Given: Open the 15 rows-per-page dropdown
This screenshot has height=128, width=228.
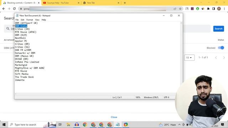Looking at the screenshot, I should point(189,58).
